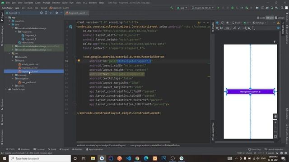This screenshot has height=162, width=289.
Task: Run the app with the green play button
Action: 219,8
